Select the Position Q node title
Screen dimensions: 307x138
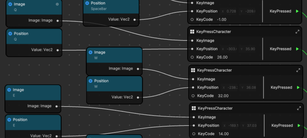[x=21, y=34]
